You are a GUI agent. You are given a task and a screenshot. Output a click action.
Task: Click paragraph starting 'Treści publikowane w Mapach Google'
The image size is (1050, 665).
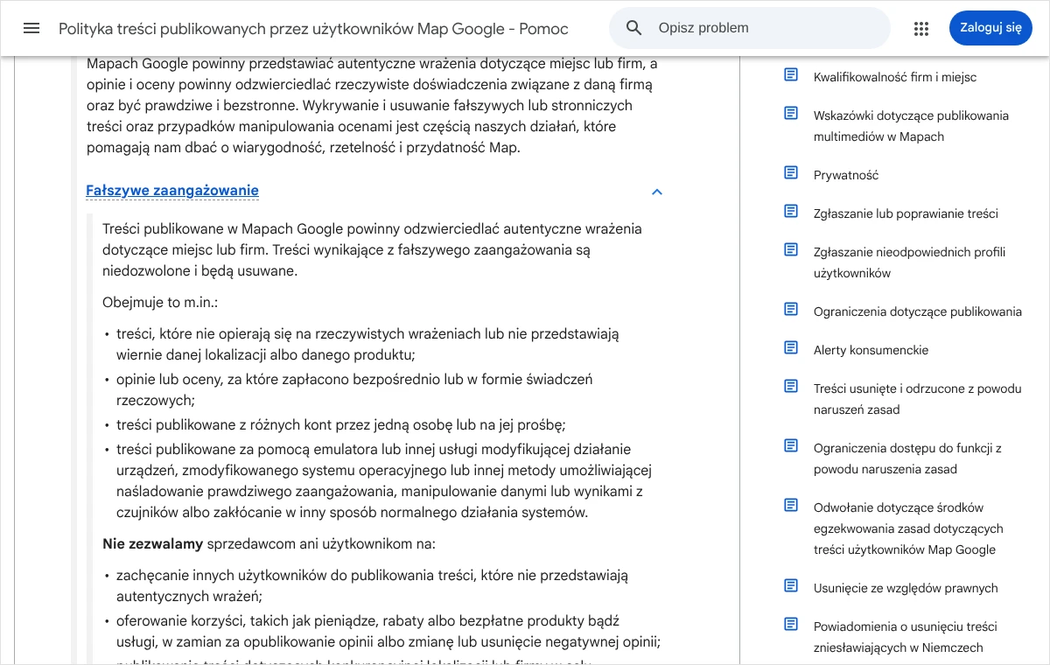click(372, 250)
